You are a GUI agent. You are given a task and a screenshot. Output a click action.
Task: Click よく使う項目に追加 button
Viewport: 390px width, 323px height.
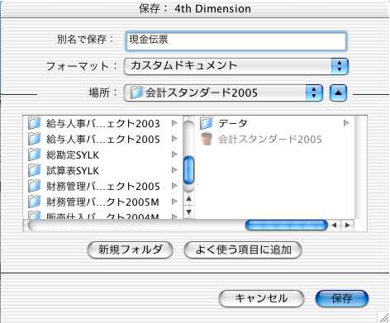243,250
